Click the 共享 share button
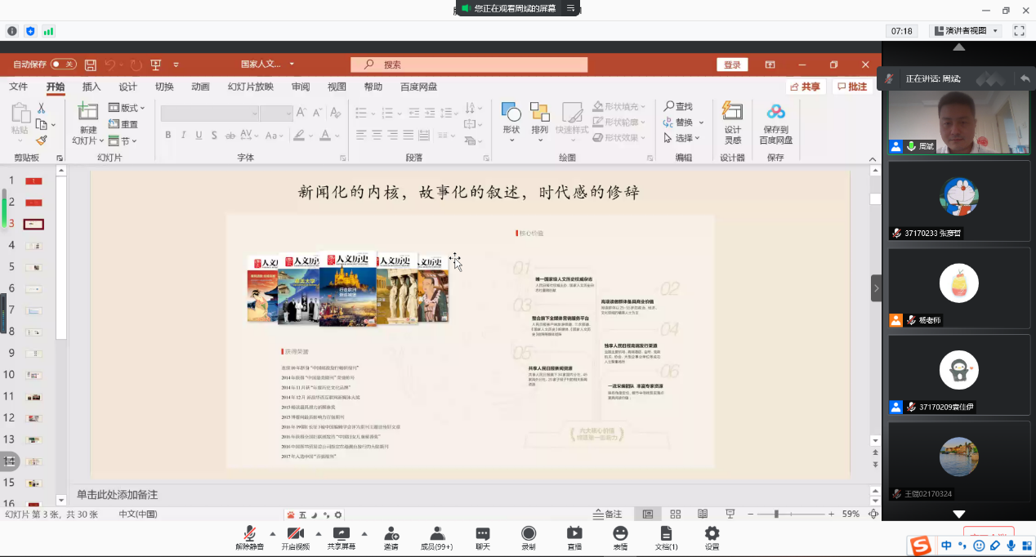 (805, 87)
